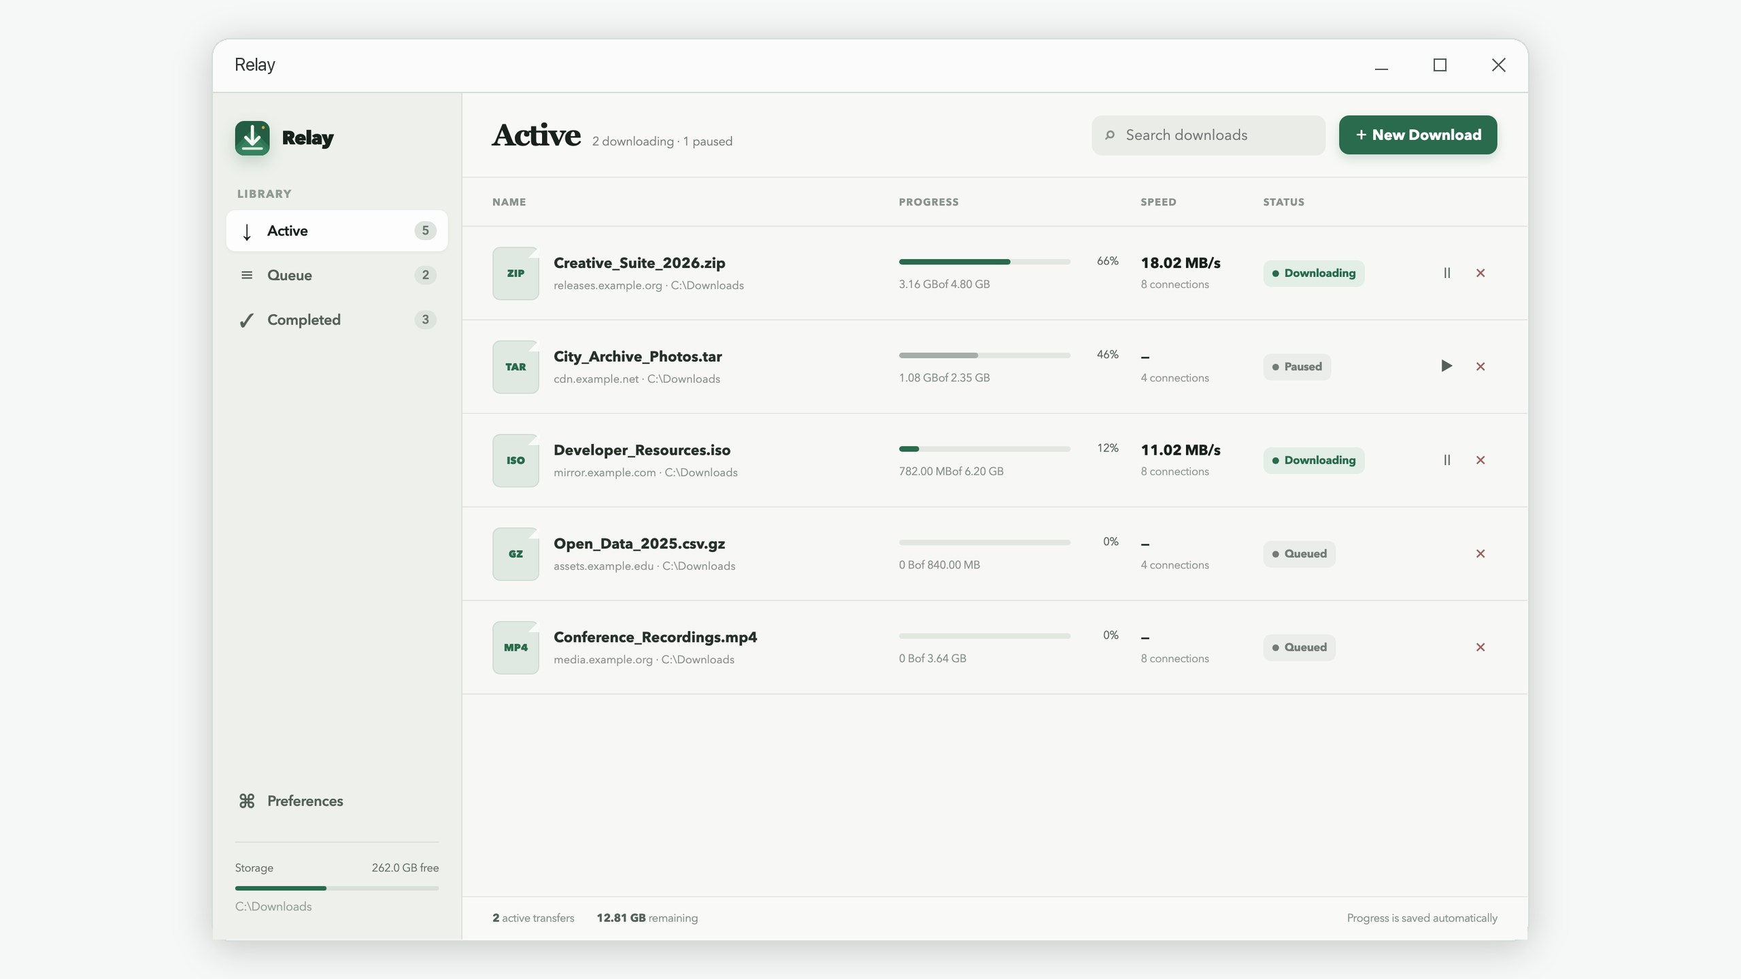Viewport: 1741px width, 979px height.
Task: Click the Completed checkmark icon
Action: [247, 320]
